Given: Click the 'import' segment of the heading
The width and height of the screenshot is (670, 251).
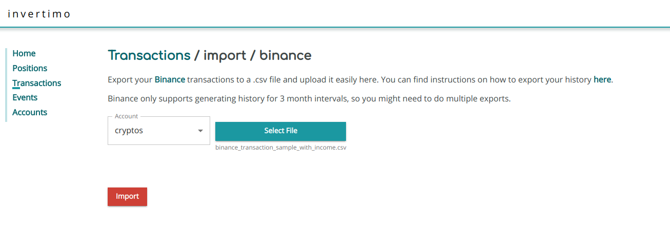Looking at the screenshot, I should [x=225, y=55].
